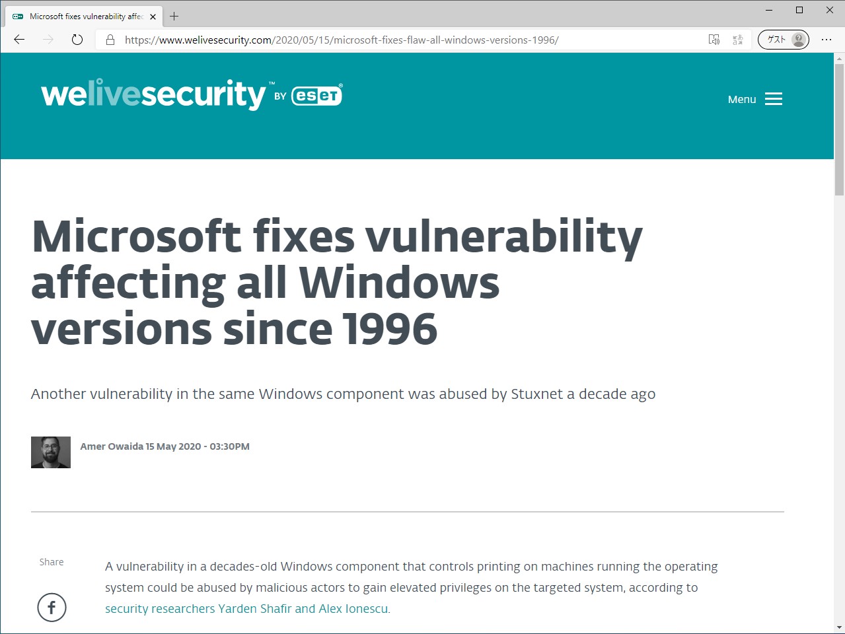This screenshot has width=845, height=634.
Task: Click the ESET logo in the header
Action: point(316,95)
